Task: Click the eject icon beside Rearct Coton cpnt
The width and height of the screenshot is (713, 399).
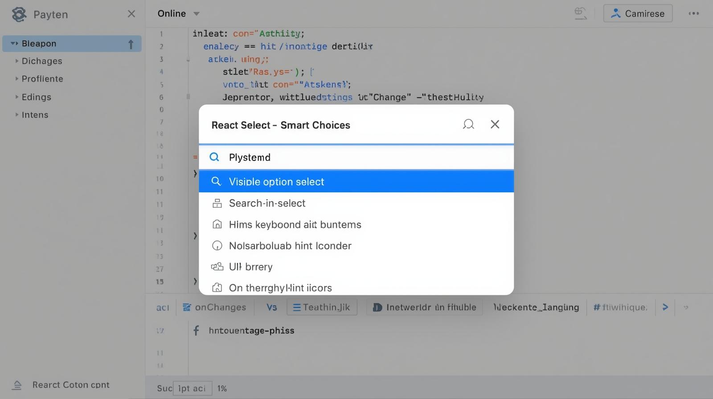Action: click(17, 385)
